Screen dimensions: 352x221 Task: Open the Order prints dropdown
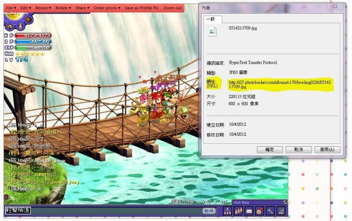click(107, 8)
